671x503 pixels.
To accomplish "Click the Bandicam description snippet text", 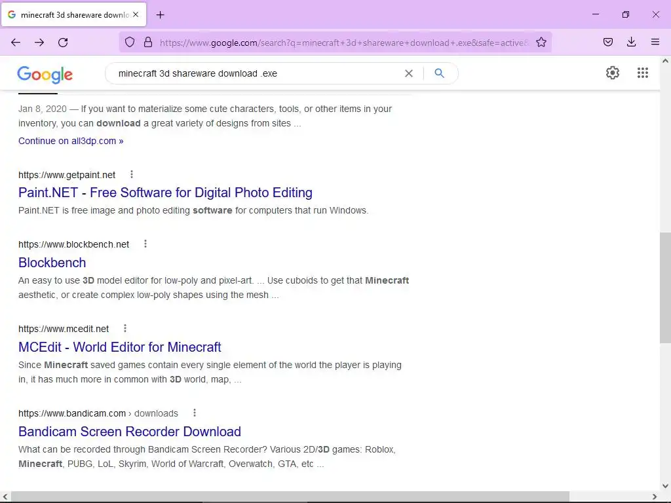I will click(x=207, y=456).
